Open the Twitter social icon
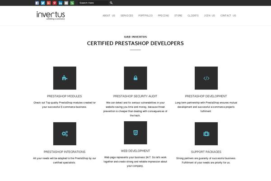271x181 pixels. tap(43, 3)
